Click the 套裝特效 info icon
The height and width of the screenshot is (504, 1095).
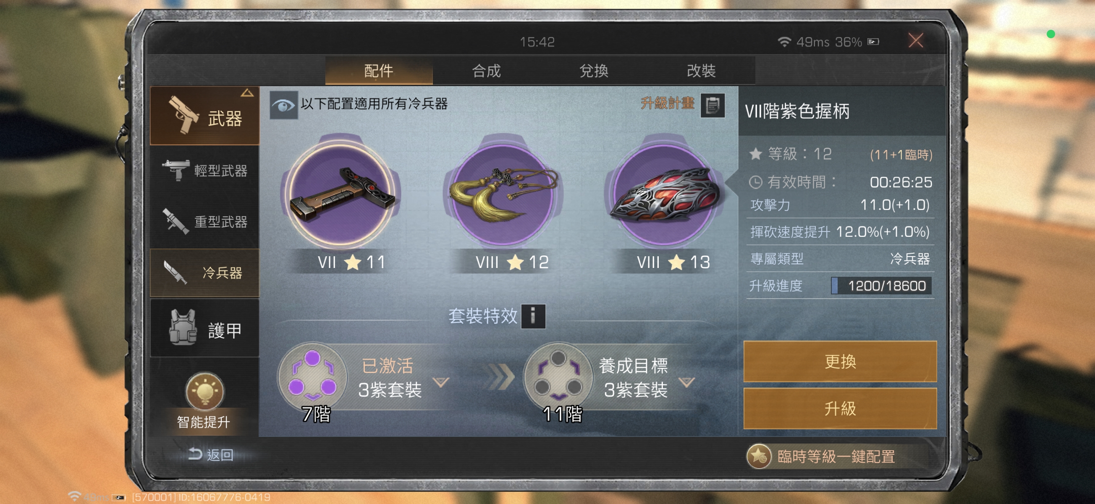pyautogui.click(x=533, y=316)
